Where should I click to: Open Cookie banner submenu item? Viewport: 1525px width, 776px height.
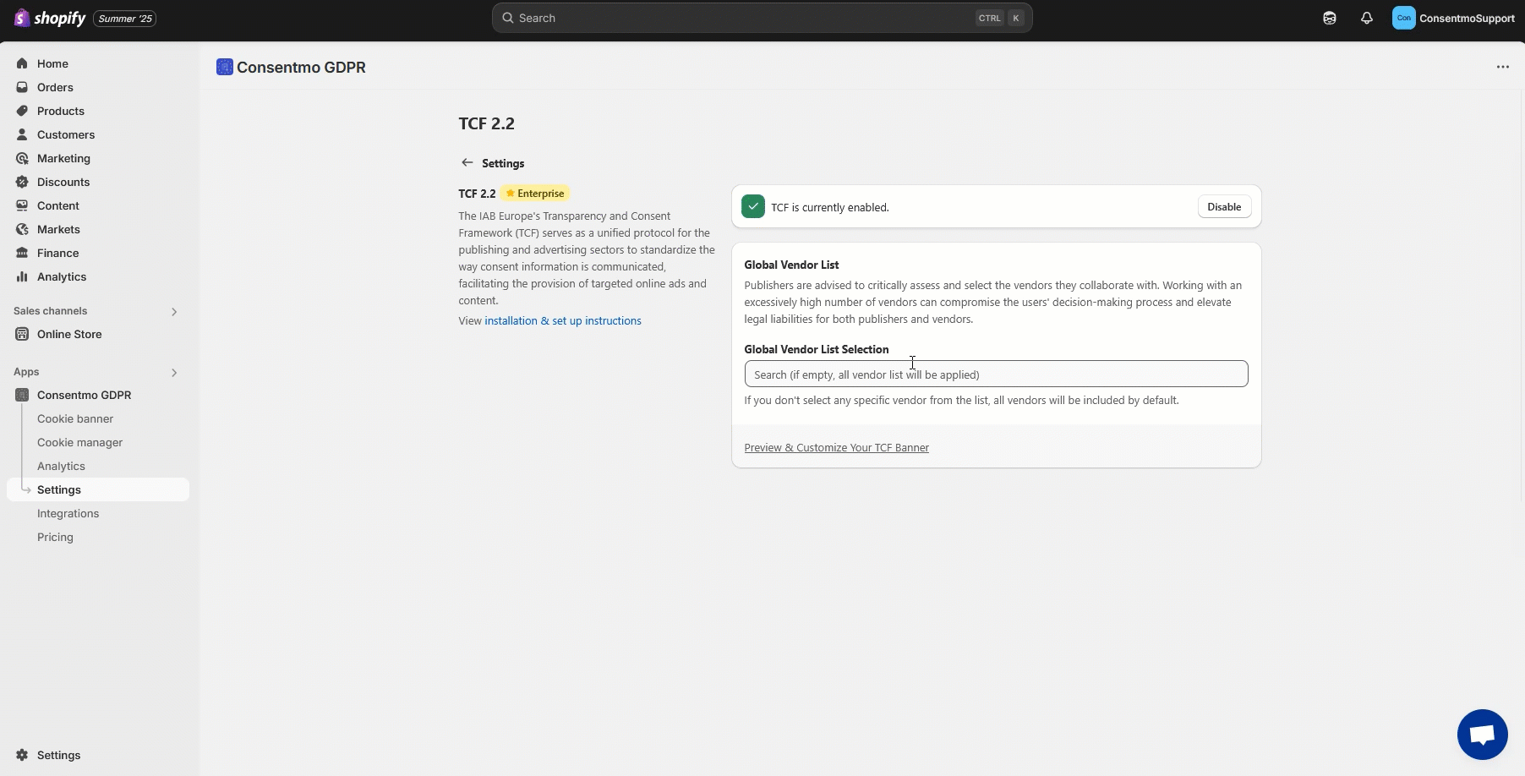[75, 418]
